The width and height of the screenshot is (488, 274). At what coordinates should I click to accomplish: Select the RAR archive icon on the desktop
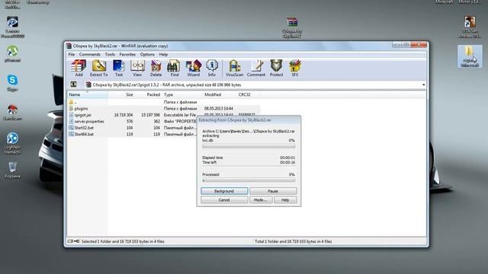[292, 27]
